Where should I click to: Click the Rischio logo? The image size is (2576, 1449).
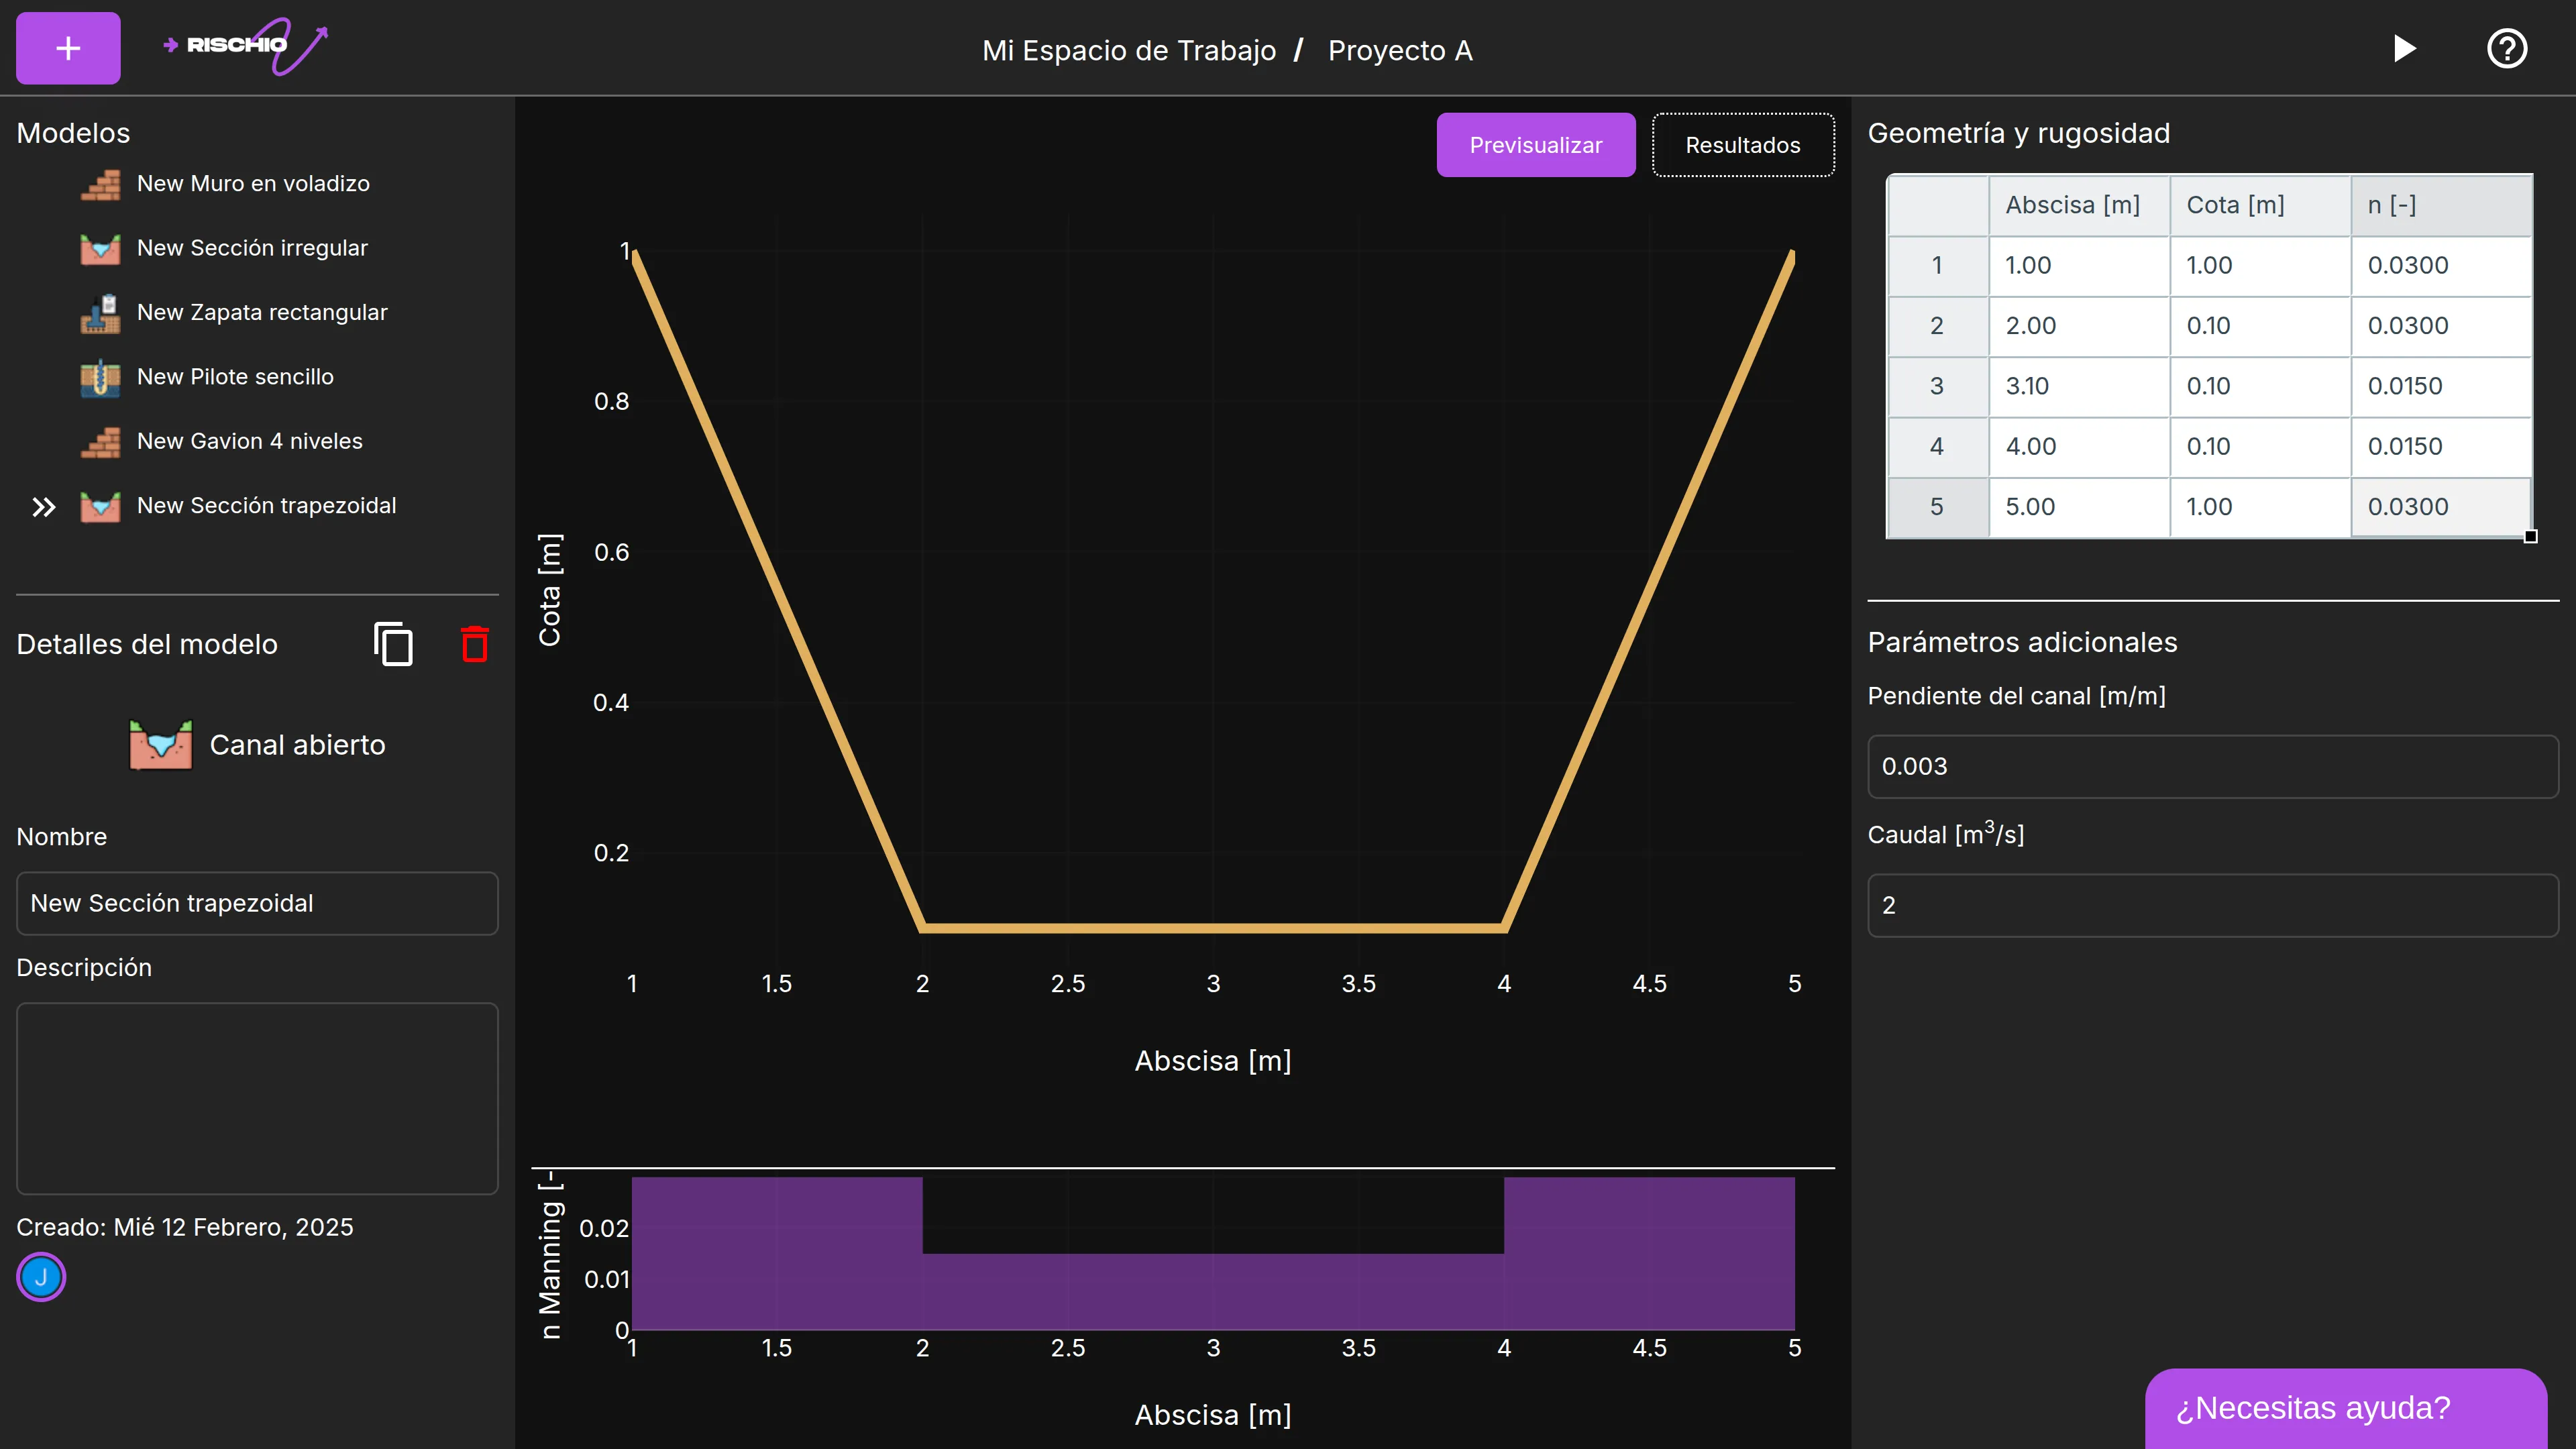point(245,45)
